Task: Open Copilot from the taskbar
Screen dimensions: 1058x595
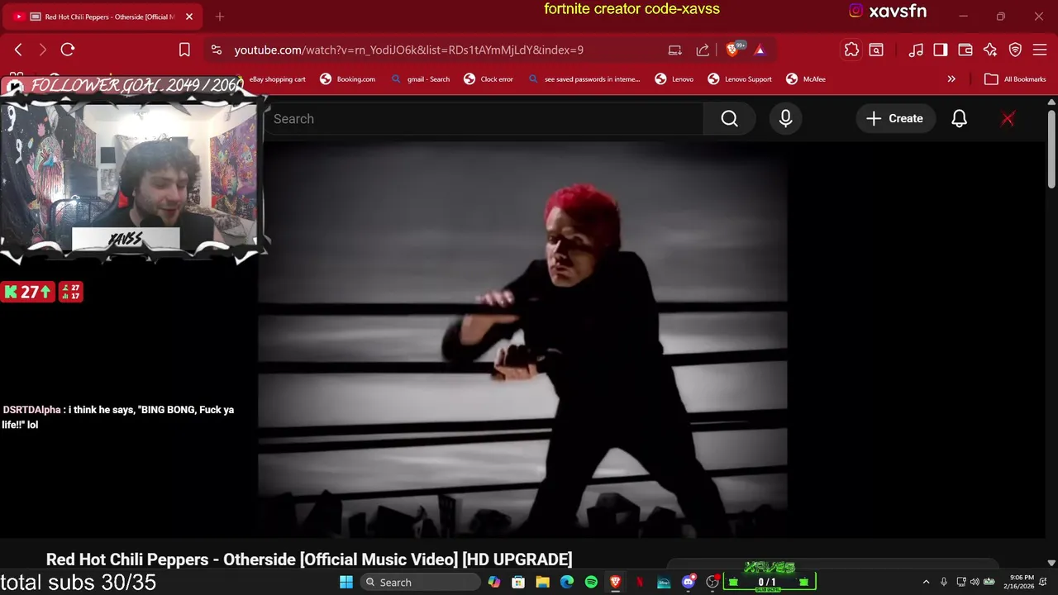Action: tap(494, 582)
